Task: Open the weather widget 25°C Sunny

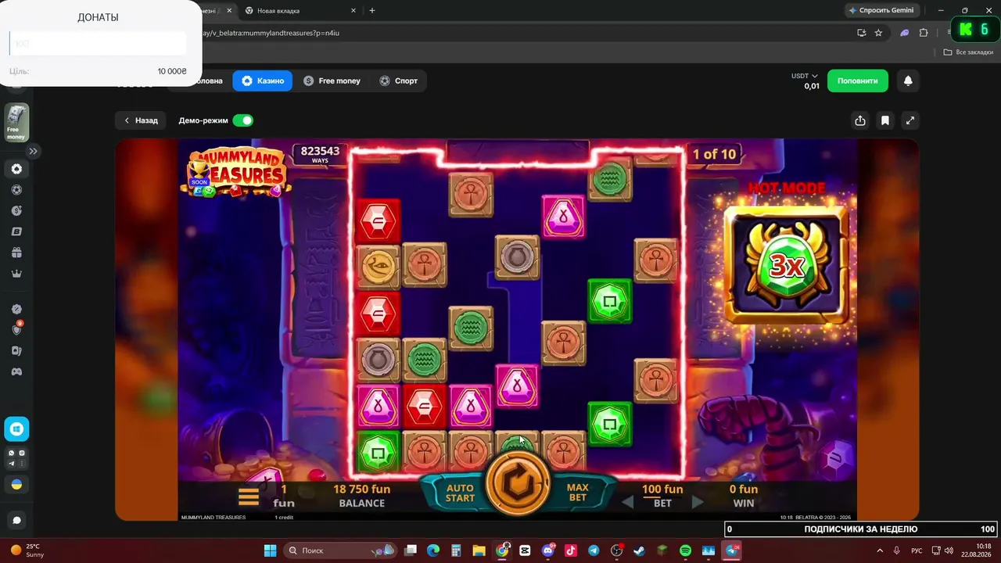Action: pyautogui.click(x=27, y=550)
